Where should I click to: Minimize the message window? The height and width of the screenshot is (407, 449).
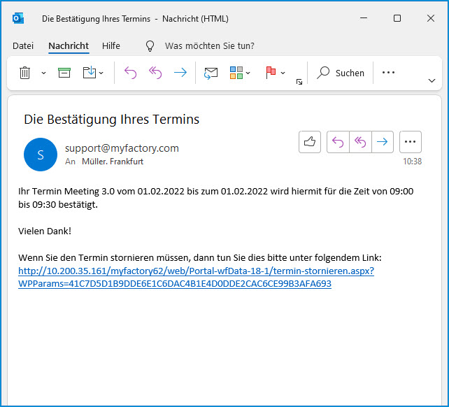click(364, 18)
